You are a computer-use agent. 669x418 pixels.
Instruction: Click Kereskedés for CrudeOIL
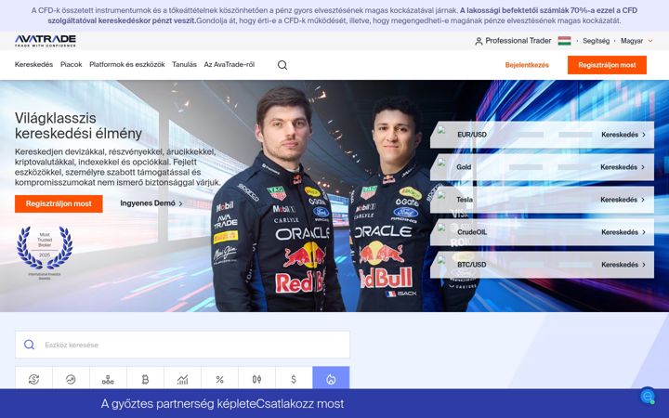click(623, 232)
